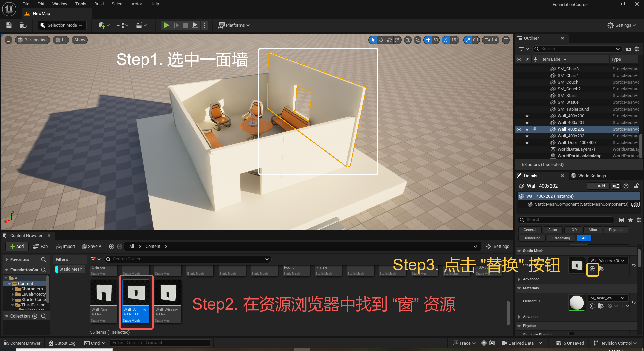Click the use selected asset arrow for Static Mesh
Viewport: 644px width, 351px height.
click(x=592, y=269)
